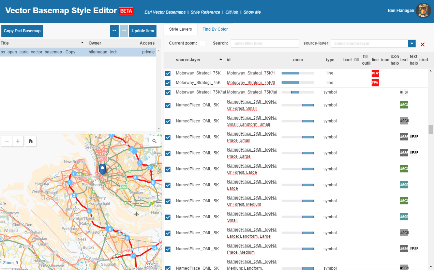Uncheck the NamedPlace Or Forest, Small checkbox
The image size is (434, 270).
tap(168, 105)
